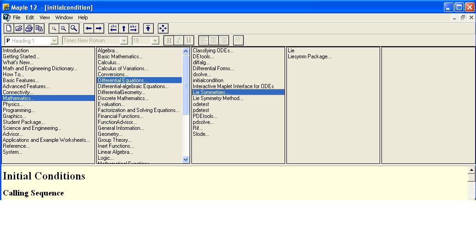Click the Open file folder icon
The image size is (476, 235).
click(19, 28)
